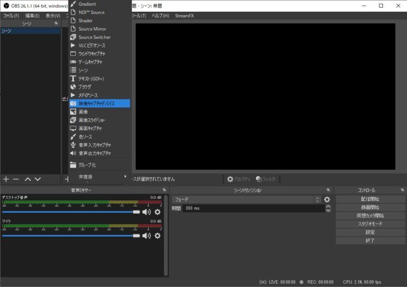Undock the scenes panel
Screen dimensions: 407x287
tap(56, 23)
